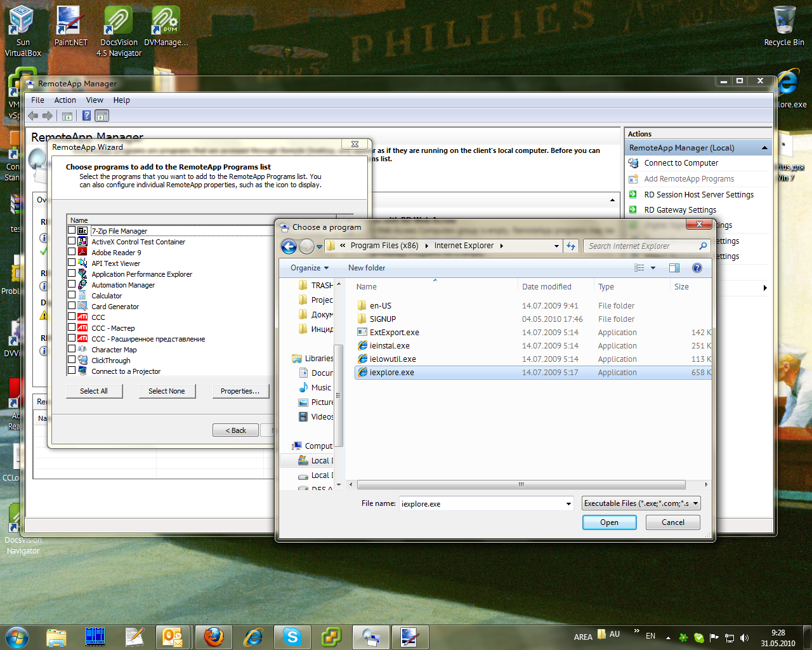Open DocsVision 4.5 Navigator desktop icon

click(x=119, y=30)
